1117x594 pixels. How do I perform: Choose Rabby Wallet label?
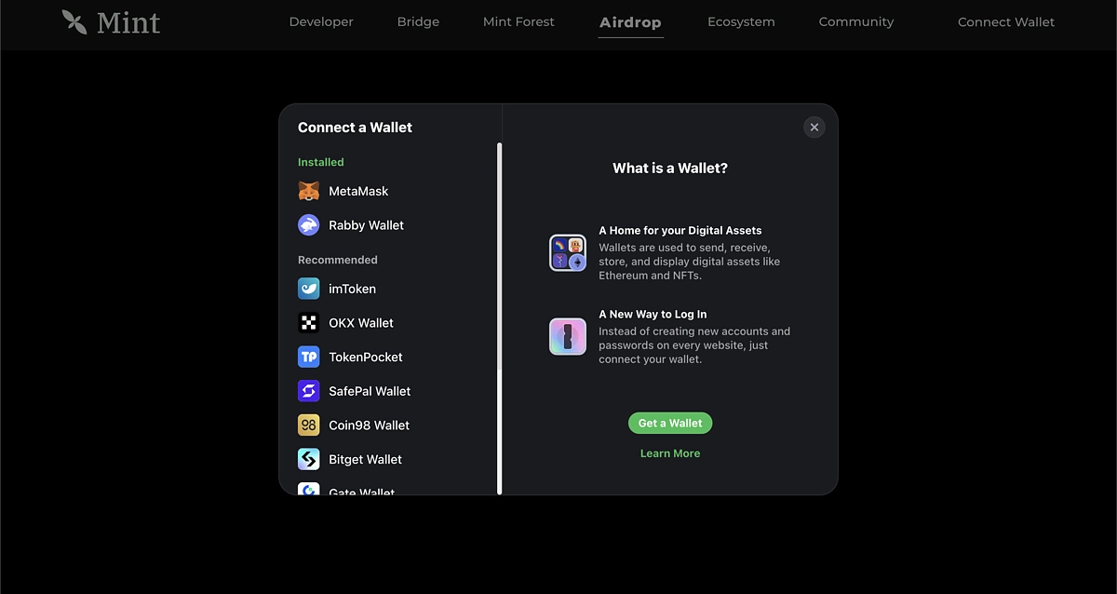coord(367,225)
